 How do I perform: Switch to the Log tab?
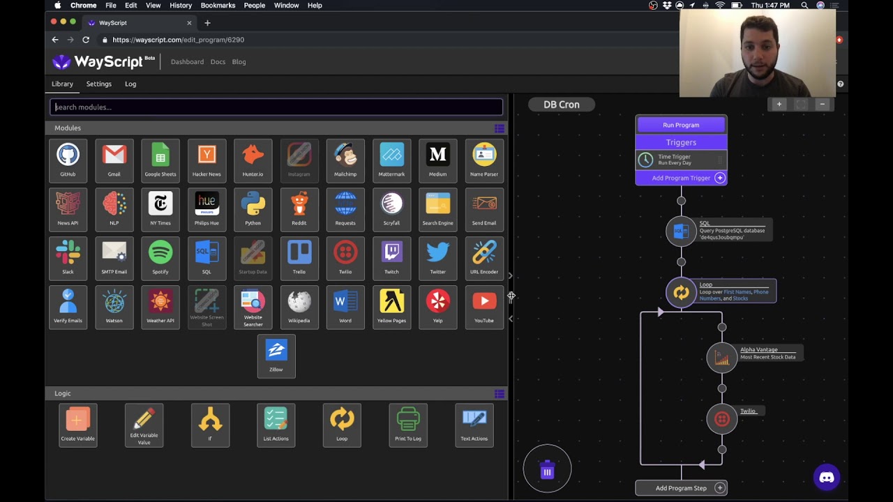130,84
